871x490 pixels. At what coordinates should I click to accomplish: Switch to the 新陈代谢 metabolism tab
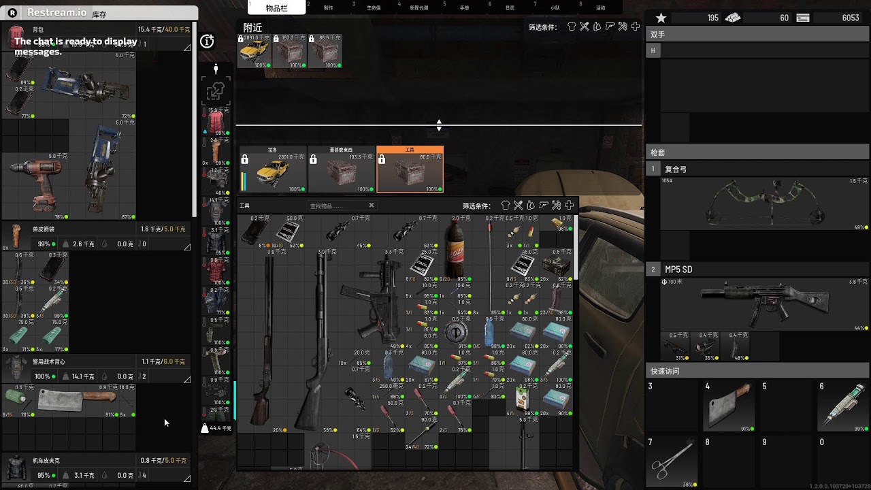click(419, 7)
